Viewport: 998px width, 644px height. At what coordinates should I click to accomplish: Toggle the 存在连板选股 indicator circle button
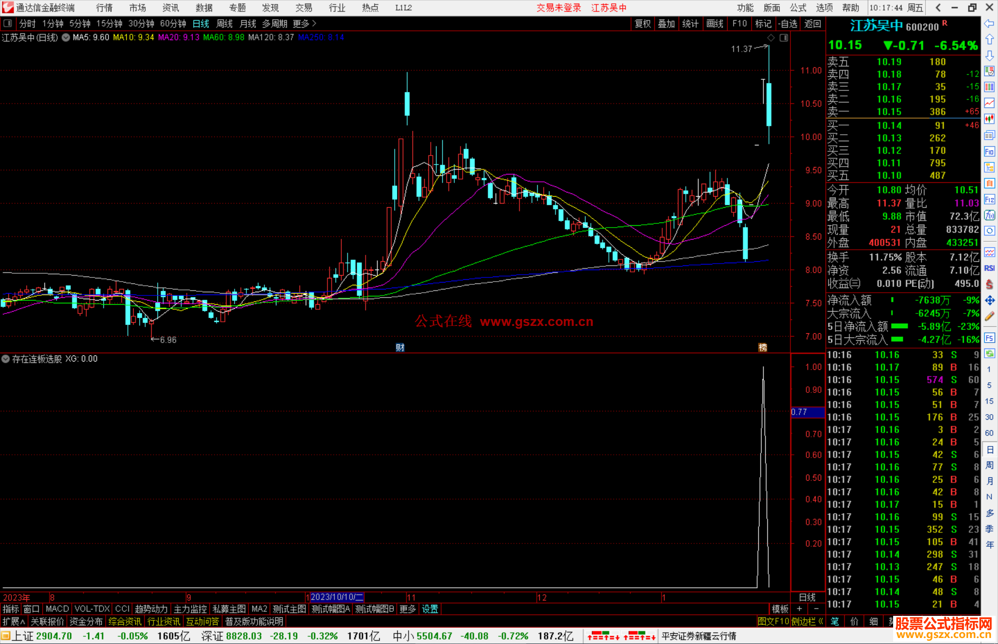[6, 359]
